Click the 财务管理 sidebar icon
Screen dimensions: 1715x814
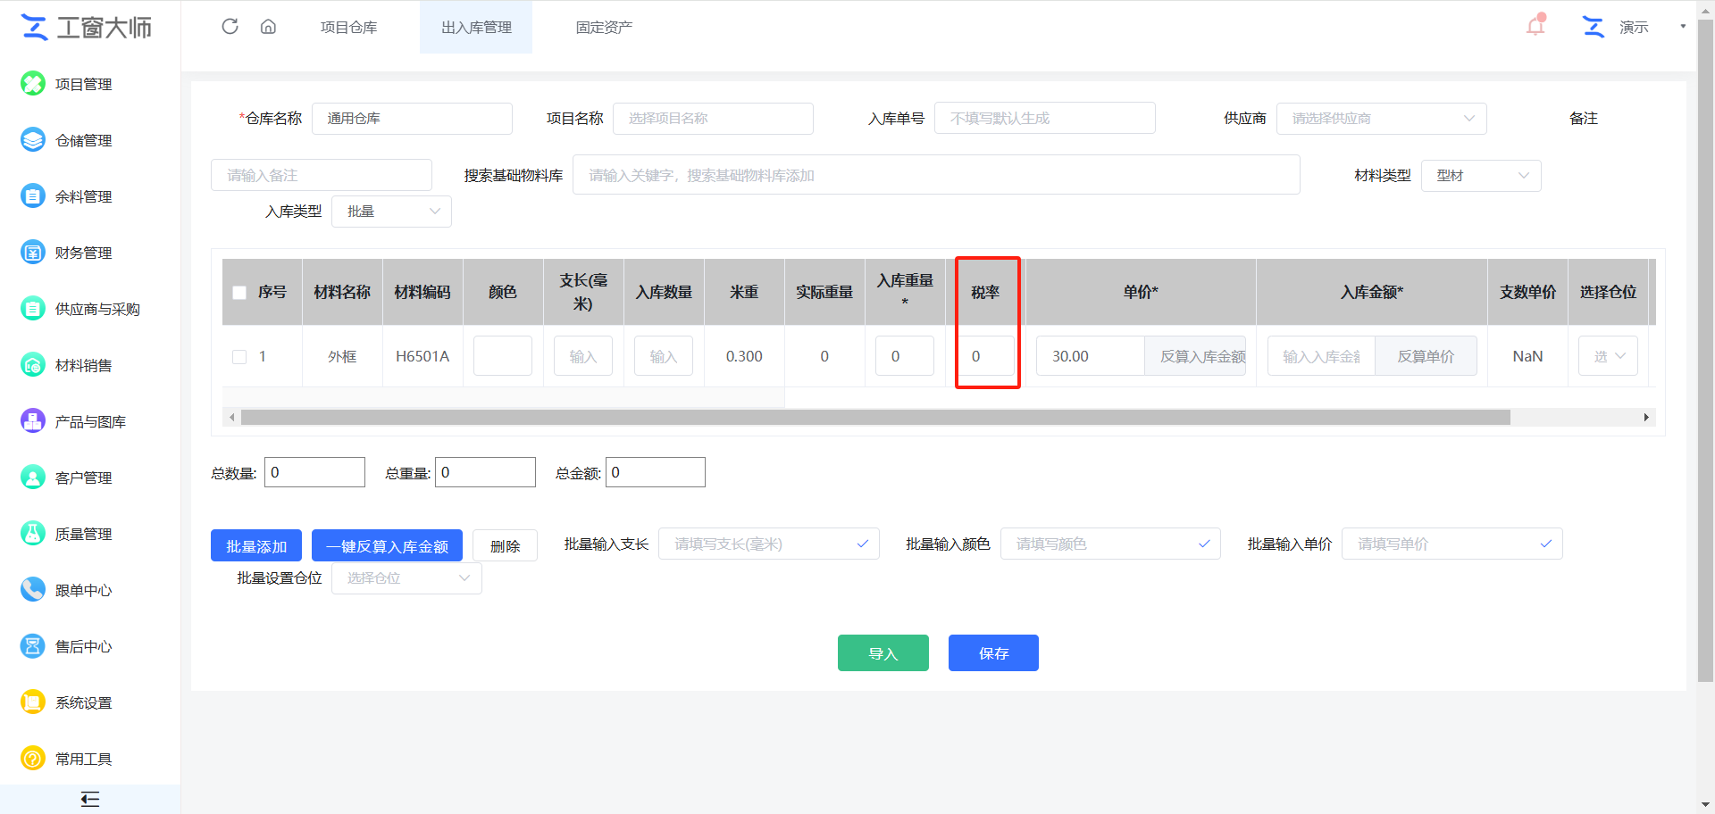[x=33, y=253]
